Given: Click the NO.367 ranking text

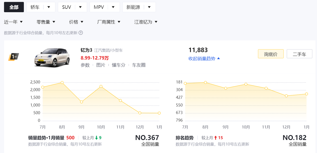Looking at the screenshot, I should [147, 138].
